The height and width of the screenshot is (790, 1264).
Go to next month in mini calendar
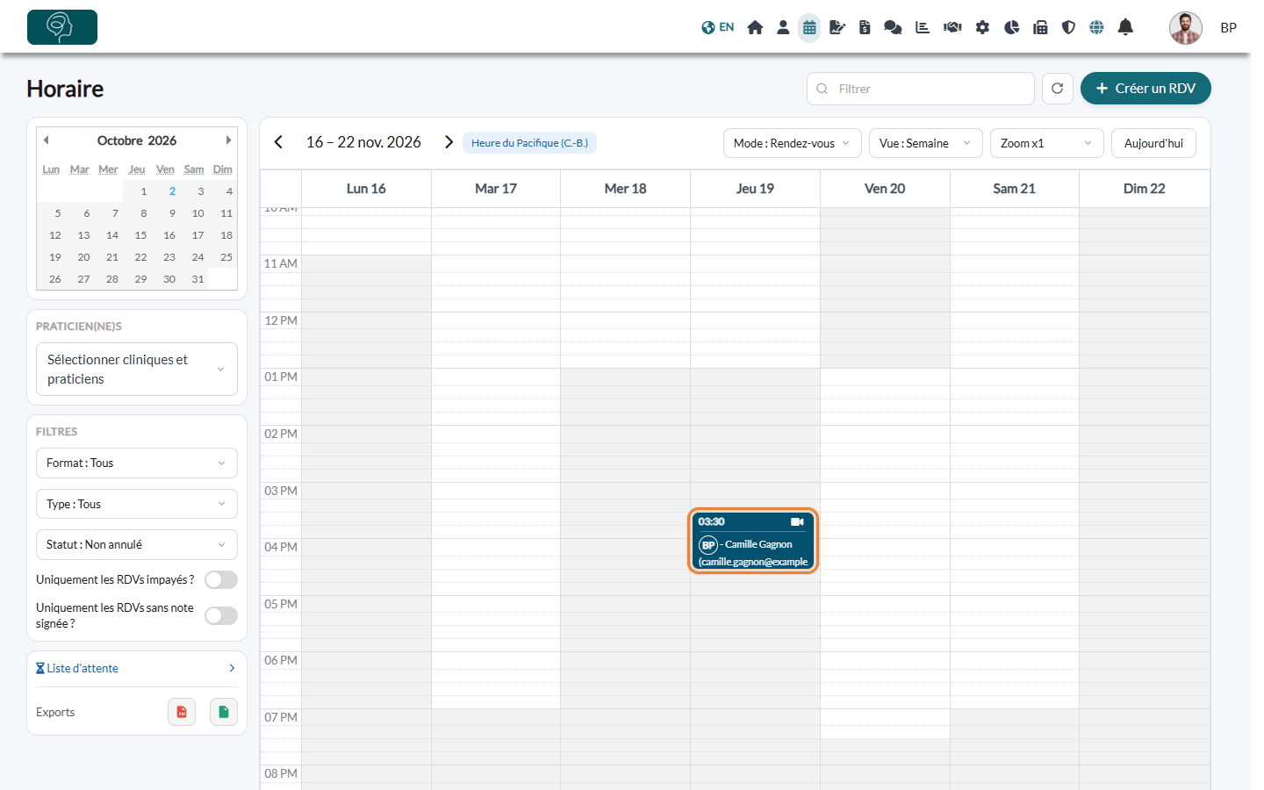pos(228,140)
